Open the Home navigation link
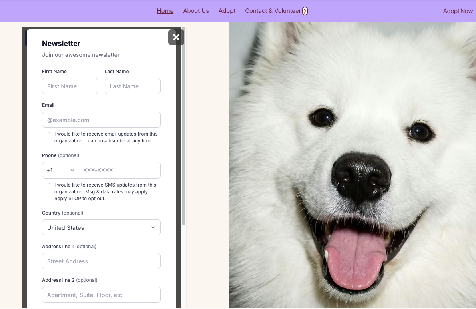The height and width of the screenshot is (309, 476). (x=165, y=11)
